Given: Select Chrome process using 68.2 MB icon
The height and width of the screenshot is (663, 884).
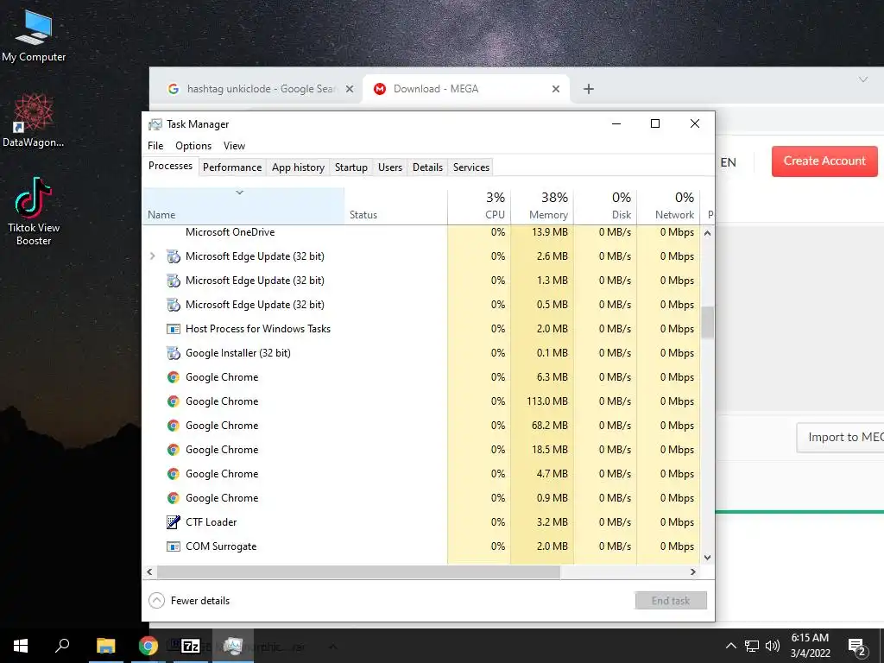Looking at the screenshot, I should pyautogui.click(x=173, y=426).
